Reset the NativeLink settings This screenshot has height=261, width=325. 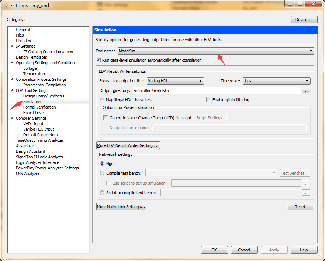point(300,206)
